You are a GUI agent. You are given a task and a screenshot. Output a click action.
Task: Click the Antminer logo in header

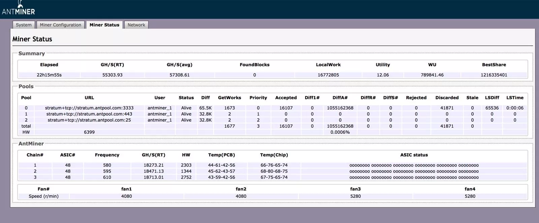pos(19,9)
